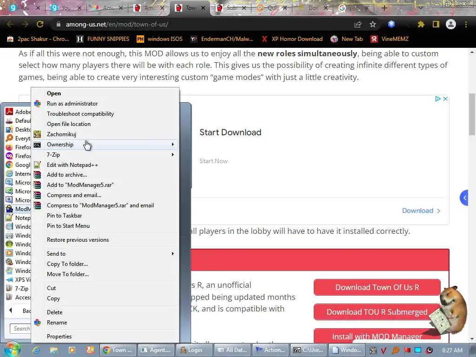Image resolution: width=476 pixels, height=357 pixels.
Task: Select Pin to Start Menu
Action: click(105, 226)
